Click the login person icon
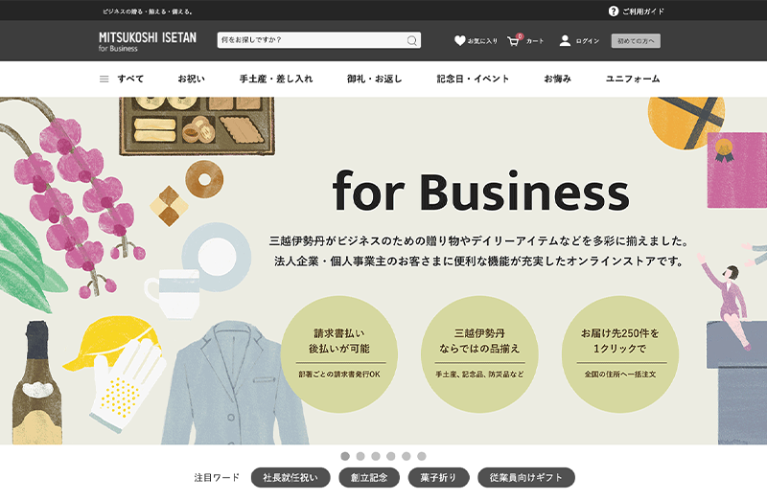This screenshot has height=500, width=767. (565, 41)
